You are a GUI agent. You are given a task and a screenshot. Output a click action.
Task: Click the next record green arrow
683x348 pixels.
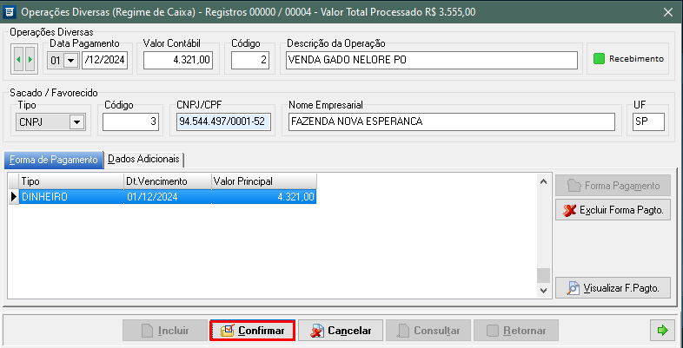(30, 60)
